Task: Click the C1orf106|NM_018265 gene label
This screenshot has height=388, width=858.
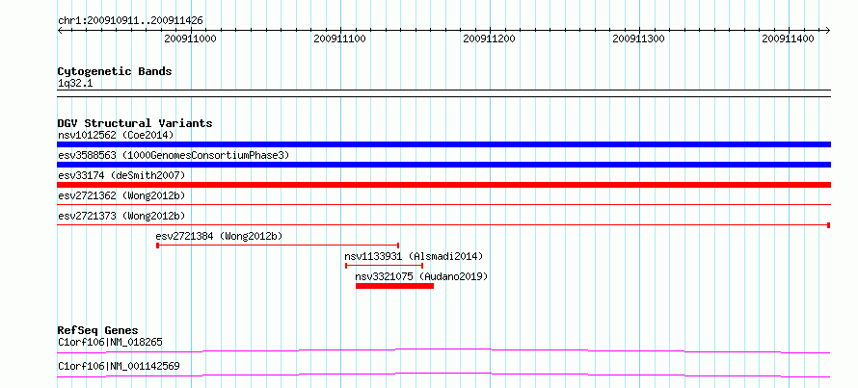Action: pyautogui.click(x=110, y=343)
